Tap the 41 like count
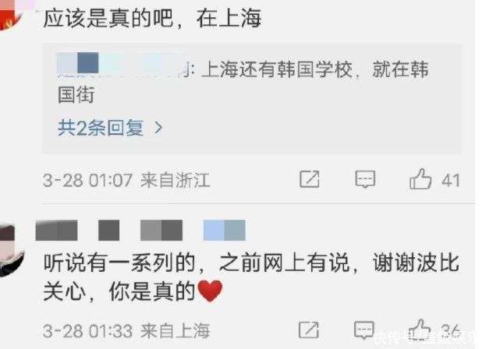The height and width of the screenshot is (349, 486). point(451,180)
